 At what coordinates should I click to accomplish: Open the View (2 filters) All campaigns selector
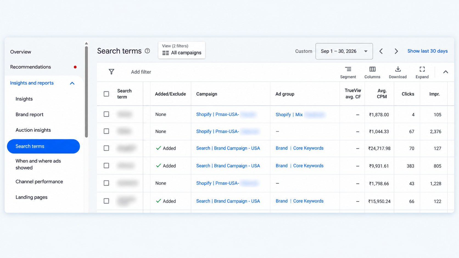point(182,50)
